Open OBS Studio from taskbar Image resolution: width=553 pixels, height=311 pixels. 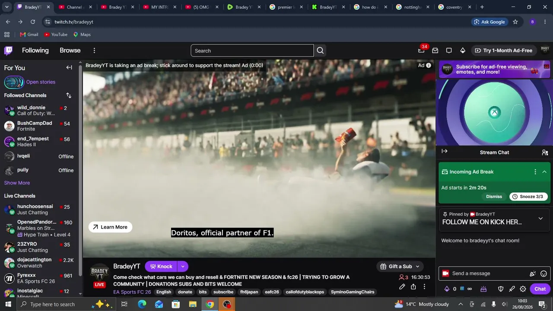click(226, 305)
